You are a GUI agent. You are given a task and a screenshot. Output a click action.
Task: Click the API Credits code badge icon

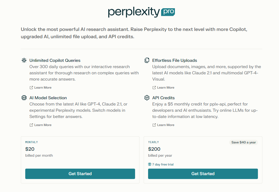[147, 98]
